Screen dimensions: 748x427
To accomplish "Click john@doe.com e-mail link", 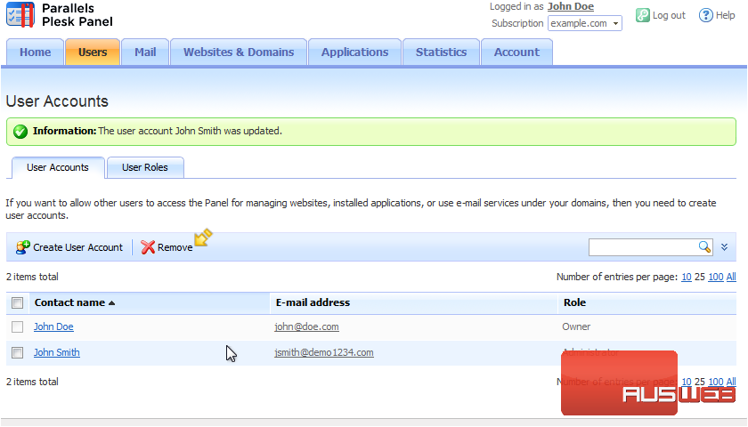I will [x=306, y=326].
